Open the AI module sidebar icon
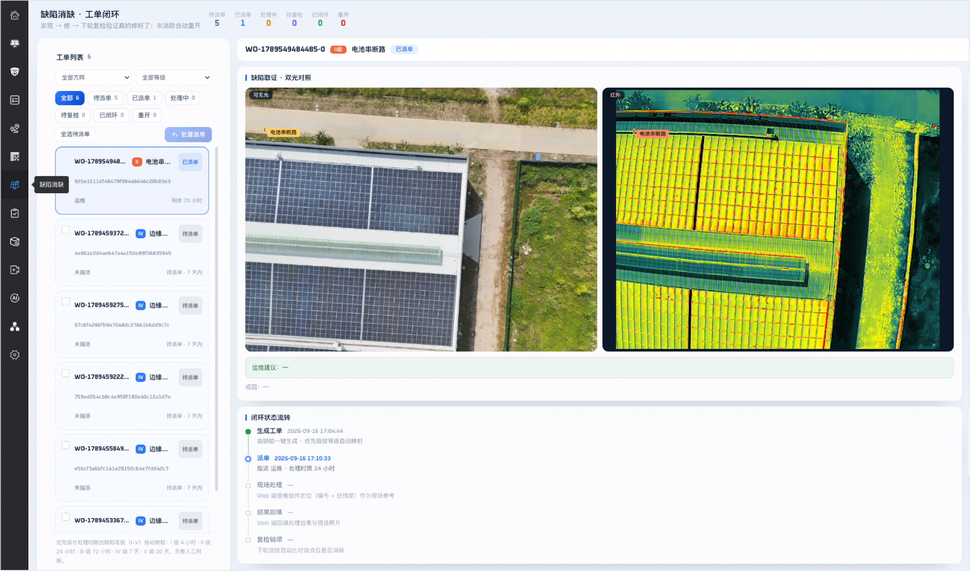Image resolution: width=970 pixels, height=571 pixels. click(x=15, y=298)
